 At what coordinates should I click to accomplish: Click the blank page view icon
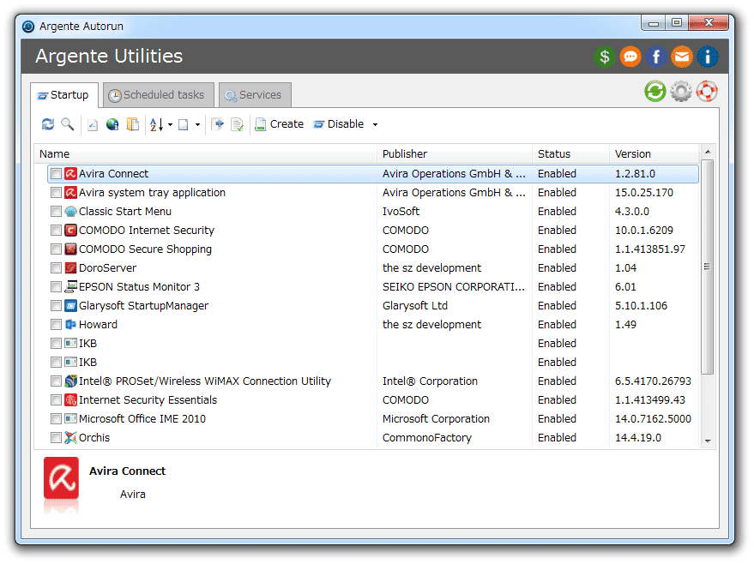[184, 125]
